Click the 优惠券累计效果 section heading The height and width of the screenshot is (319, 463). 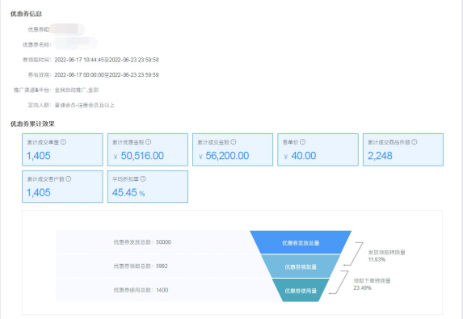tap(32, 124)
